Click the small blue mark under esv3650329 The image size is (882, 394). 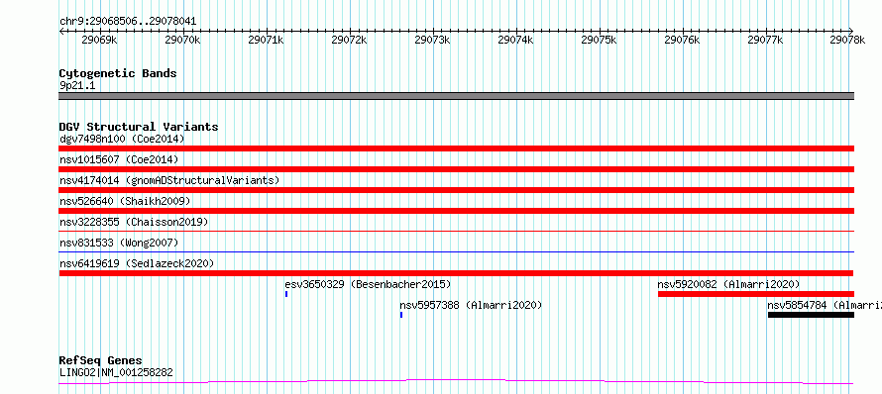pyautogui.click(x=286, y=294)
